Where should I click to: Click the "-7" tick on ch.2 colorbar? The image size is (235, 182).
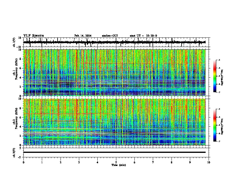[x=219, y=141]
